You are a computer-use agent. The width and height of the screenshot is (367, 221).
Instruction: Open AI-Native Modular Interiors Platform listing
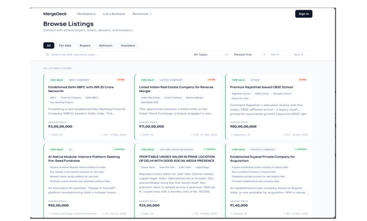coord(84,158)
